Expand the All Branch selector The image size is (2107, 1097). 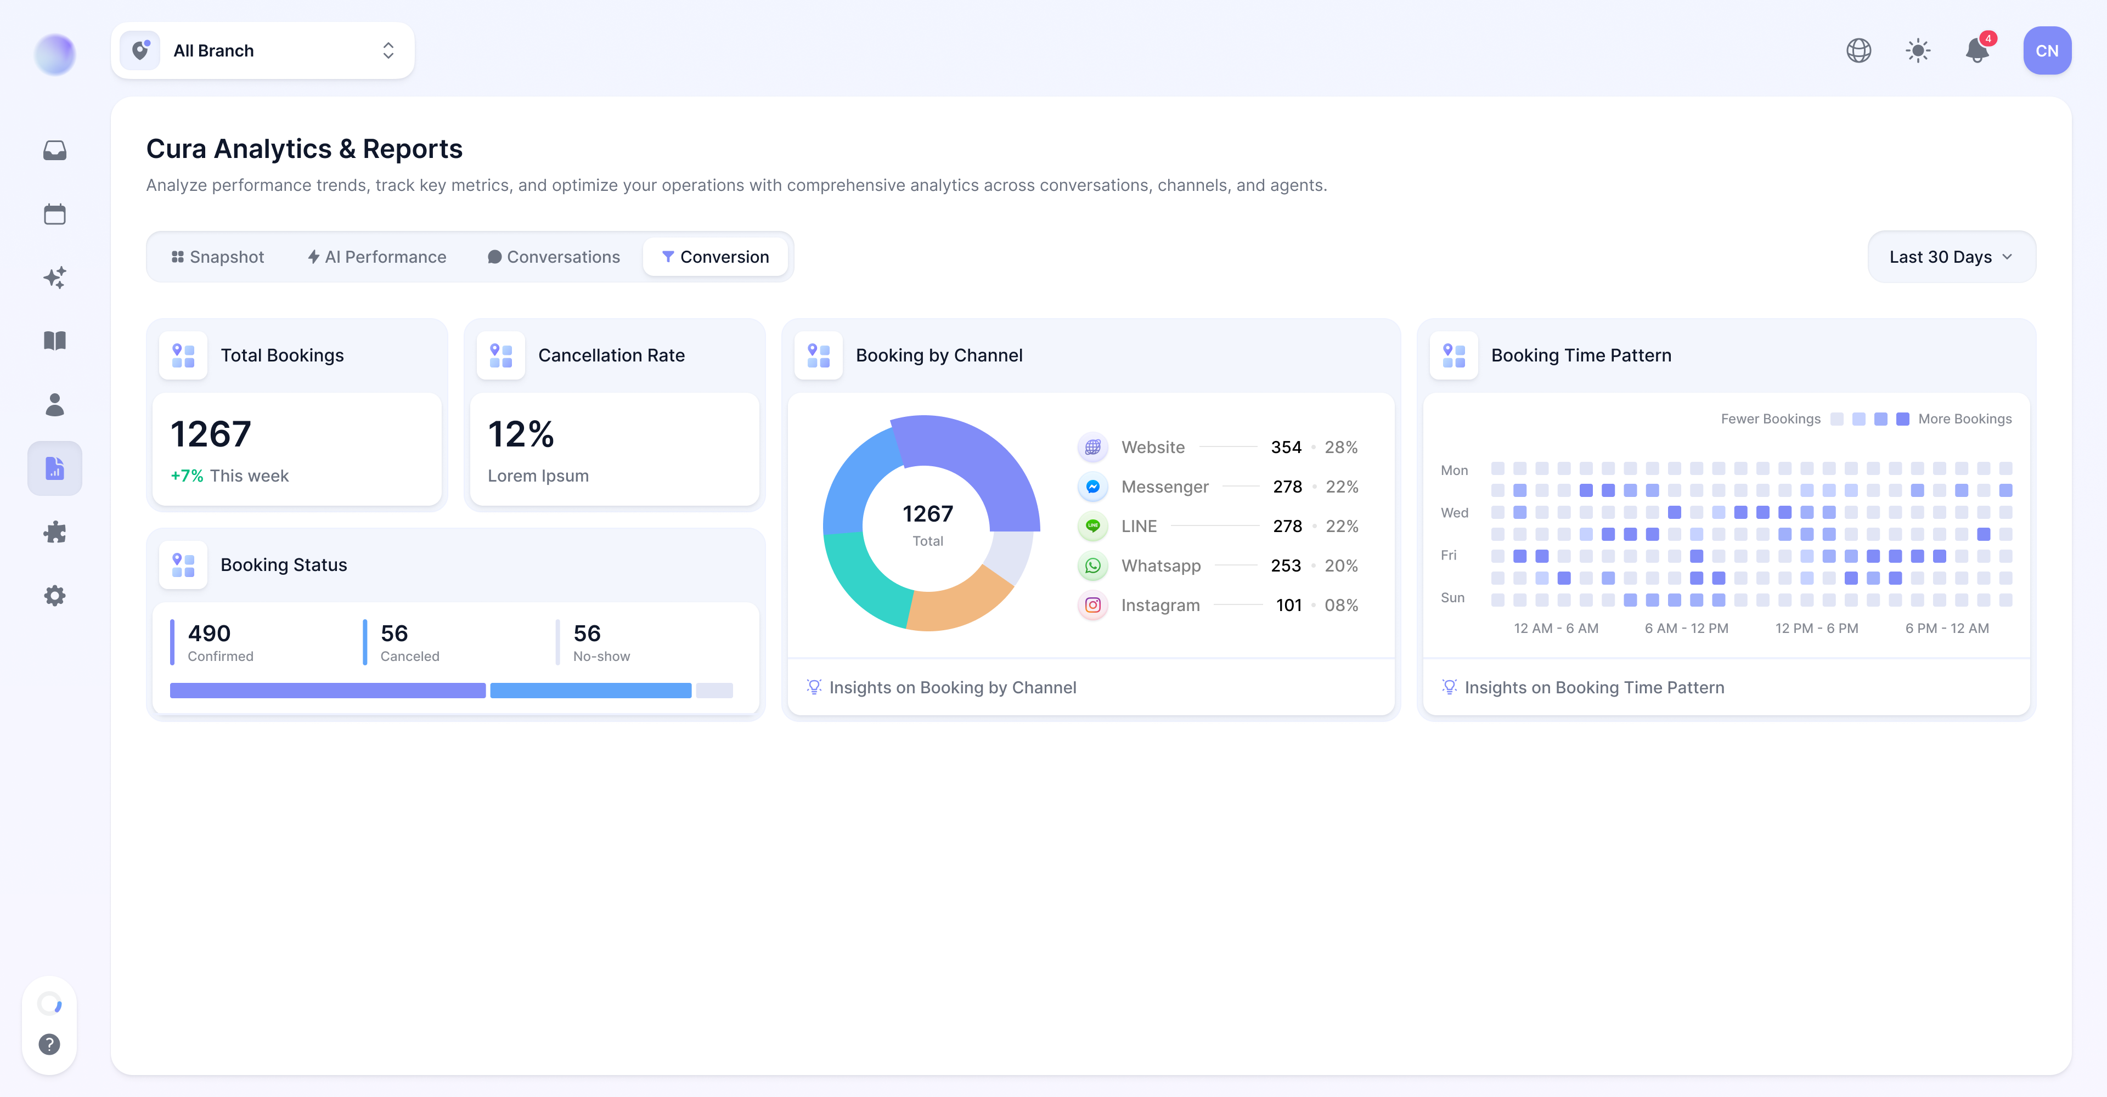click(263, 50)
